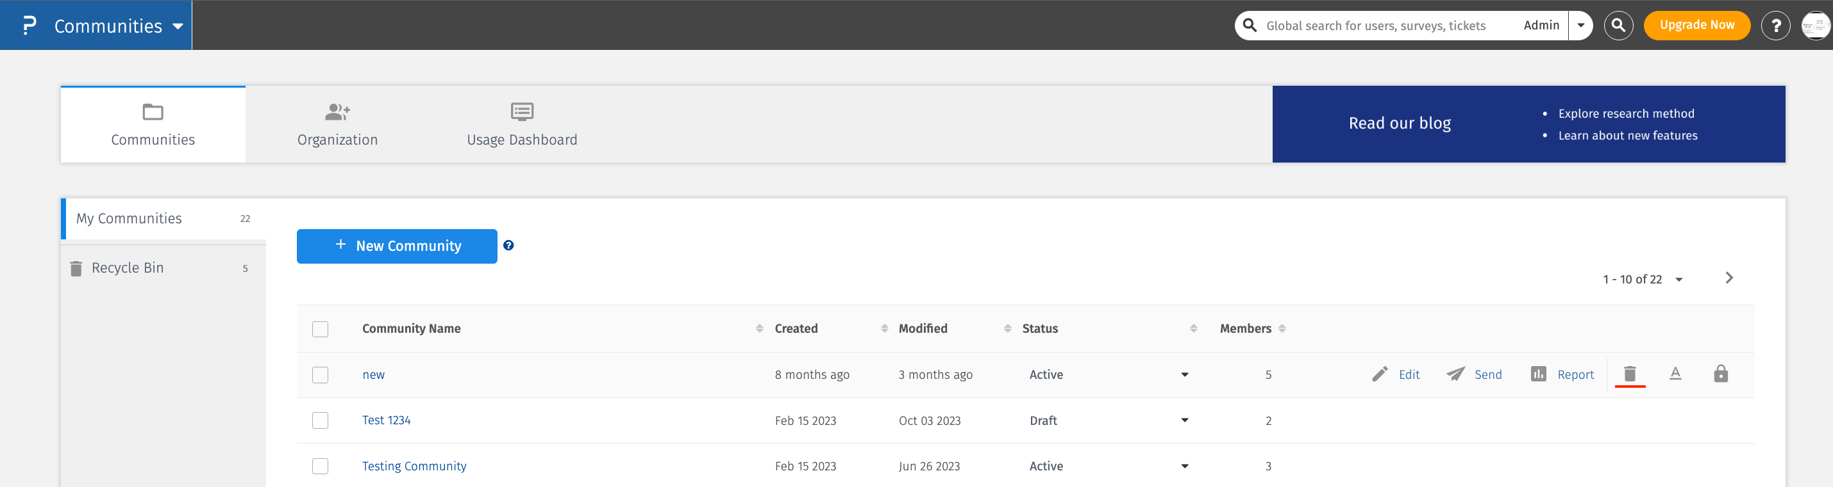Viewport: 1833px width, 487px height.
Task: Click the lock icon in 'new' row
Action: pos(1720,374)
